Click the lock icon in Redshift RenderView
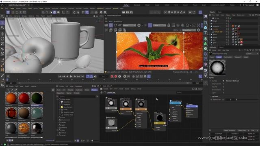The image size is (260, 146). coord(169,25)
